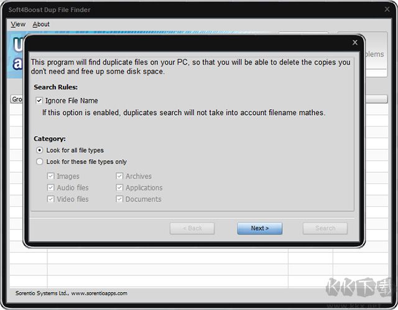Viewport: 398px width, 310px height.
Task: Close the wizard dialog
Action: (355, 42)
